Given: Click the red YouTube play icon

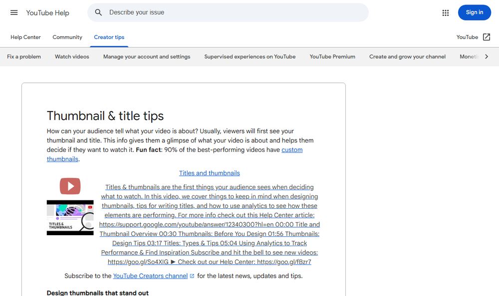Looking at the screenshot, I should (70, 186).
